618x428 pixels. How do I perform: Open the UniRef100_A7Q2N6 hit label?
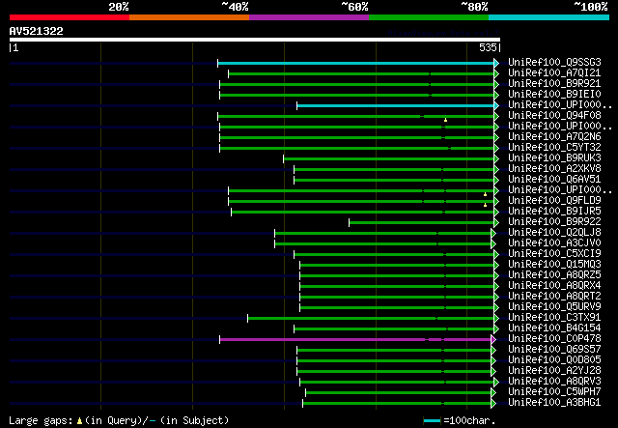(x=554, y=137)
